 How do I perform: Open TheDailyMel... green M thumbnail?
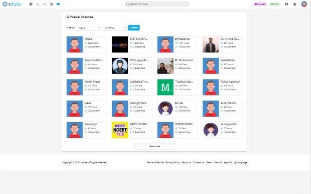click(165, 87)
